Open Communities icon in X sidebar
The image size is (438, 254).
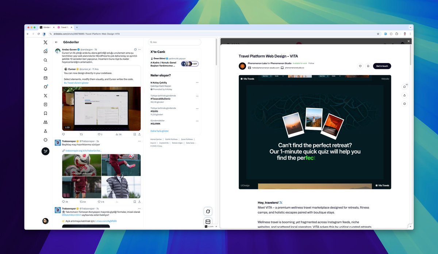click(45, 122)
